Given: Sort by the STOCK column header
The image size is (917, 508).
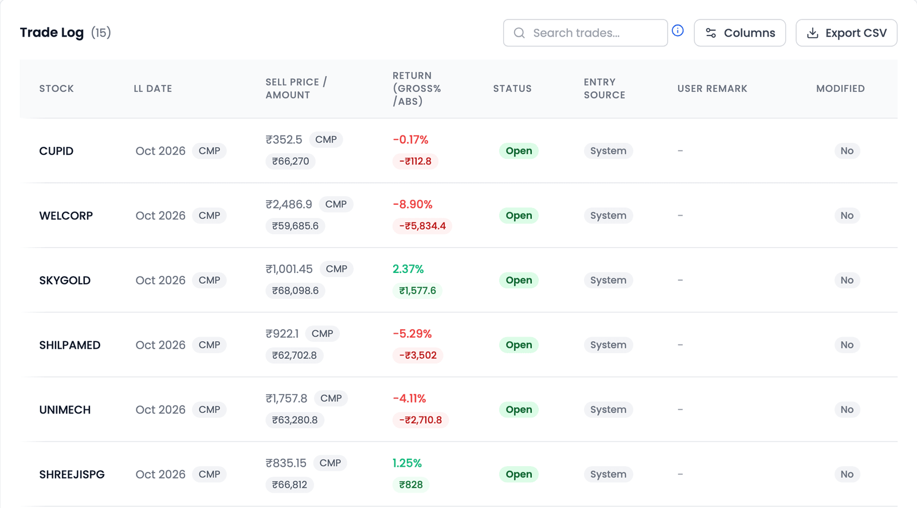Looking at the screenshot, I should tap(57, 88).
